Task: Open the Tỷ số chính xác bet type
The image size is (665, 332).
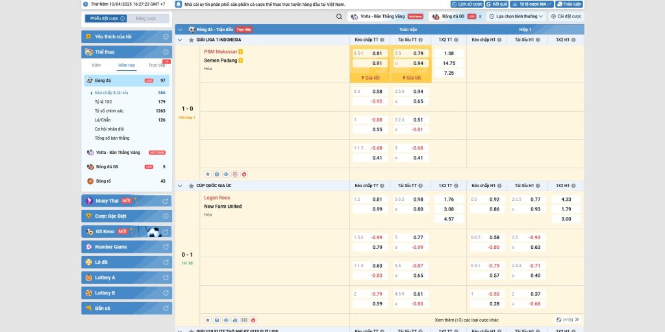Action: click(x=109, y=111)
